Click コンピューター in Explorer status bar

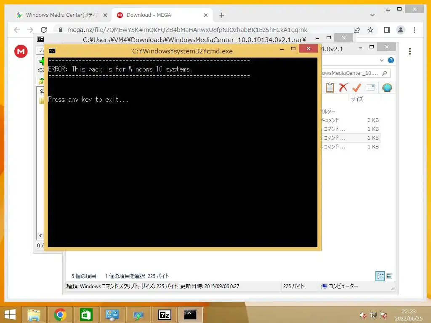(340, 286)
